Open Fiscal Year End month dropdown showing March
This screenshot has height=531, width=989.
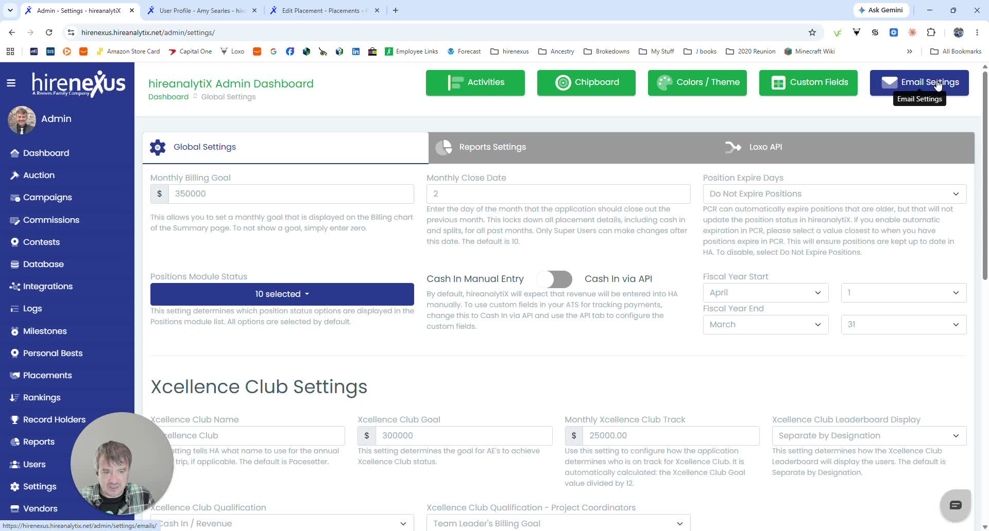coord(765,325)
